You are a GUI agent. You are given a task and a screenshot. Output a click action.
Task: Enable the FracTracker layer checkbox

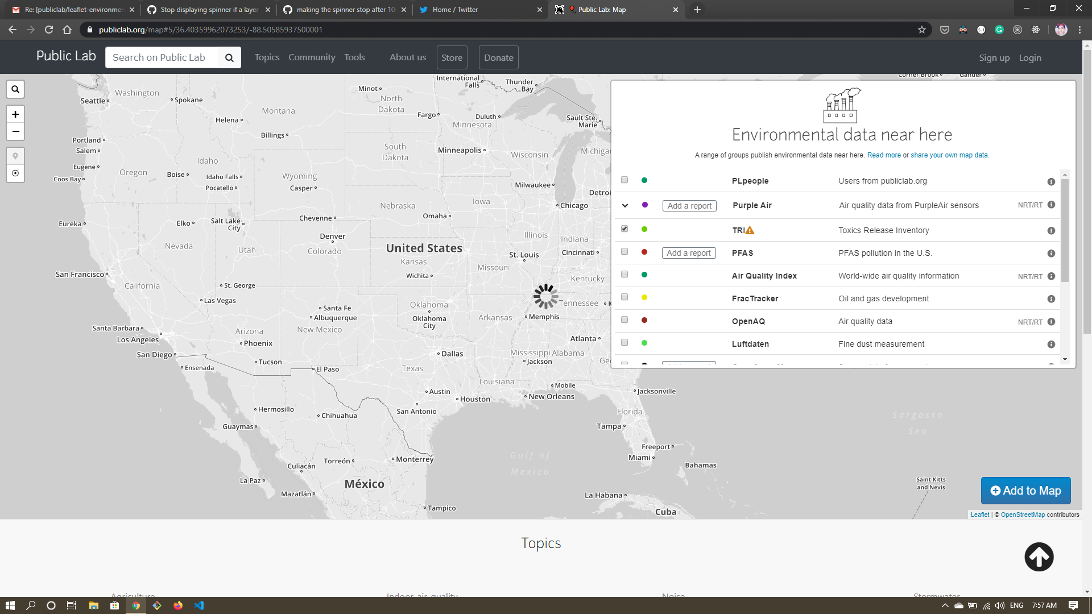[x=624, y=297]
